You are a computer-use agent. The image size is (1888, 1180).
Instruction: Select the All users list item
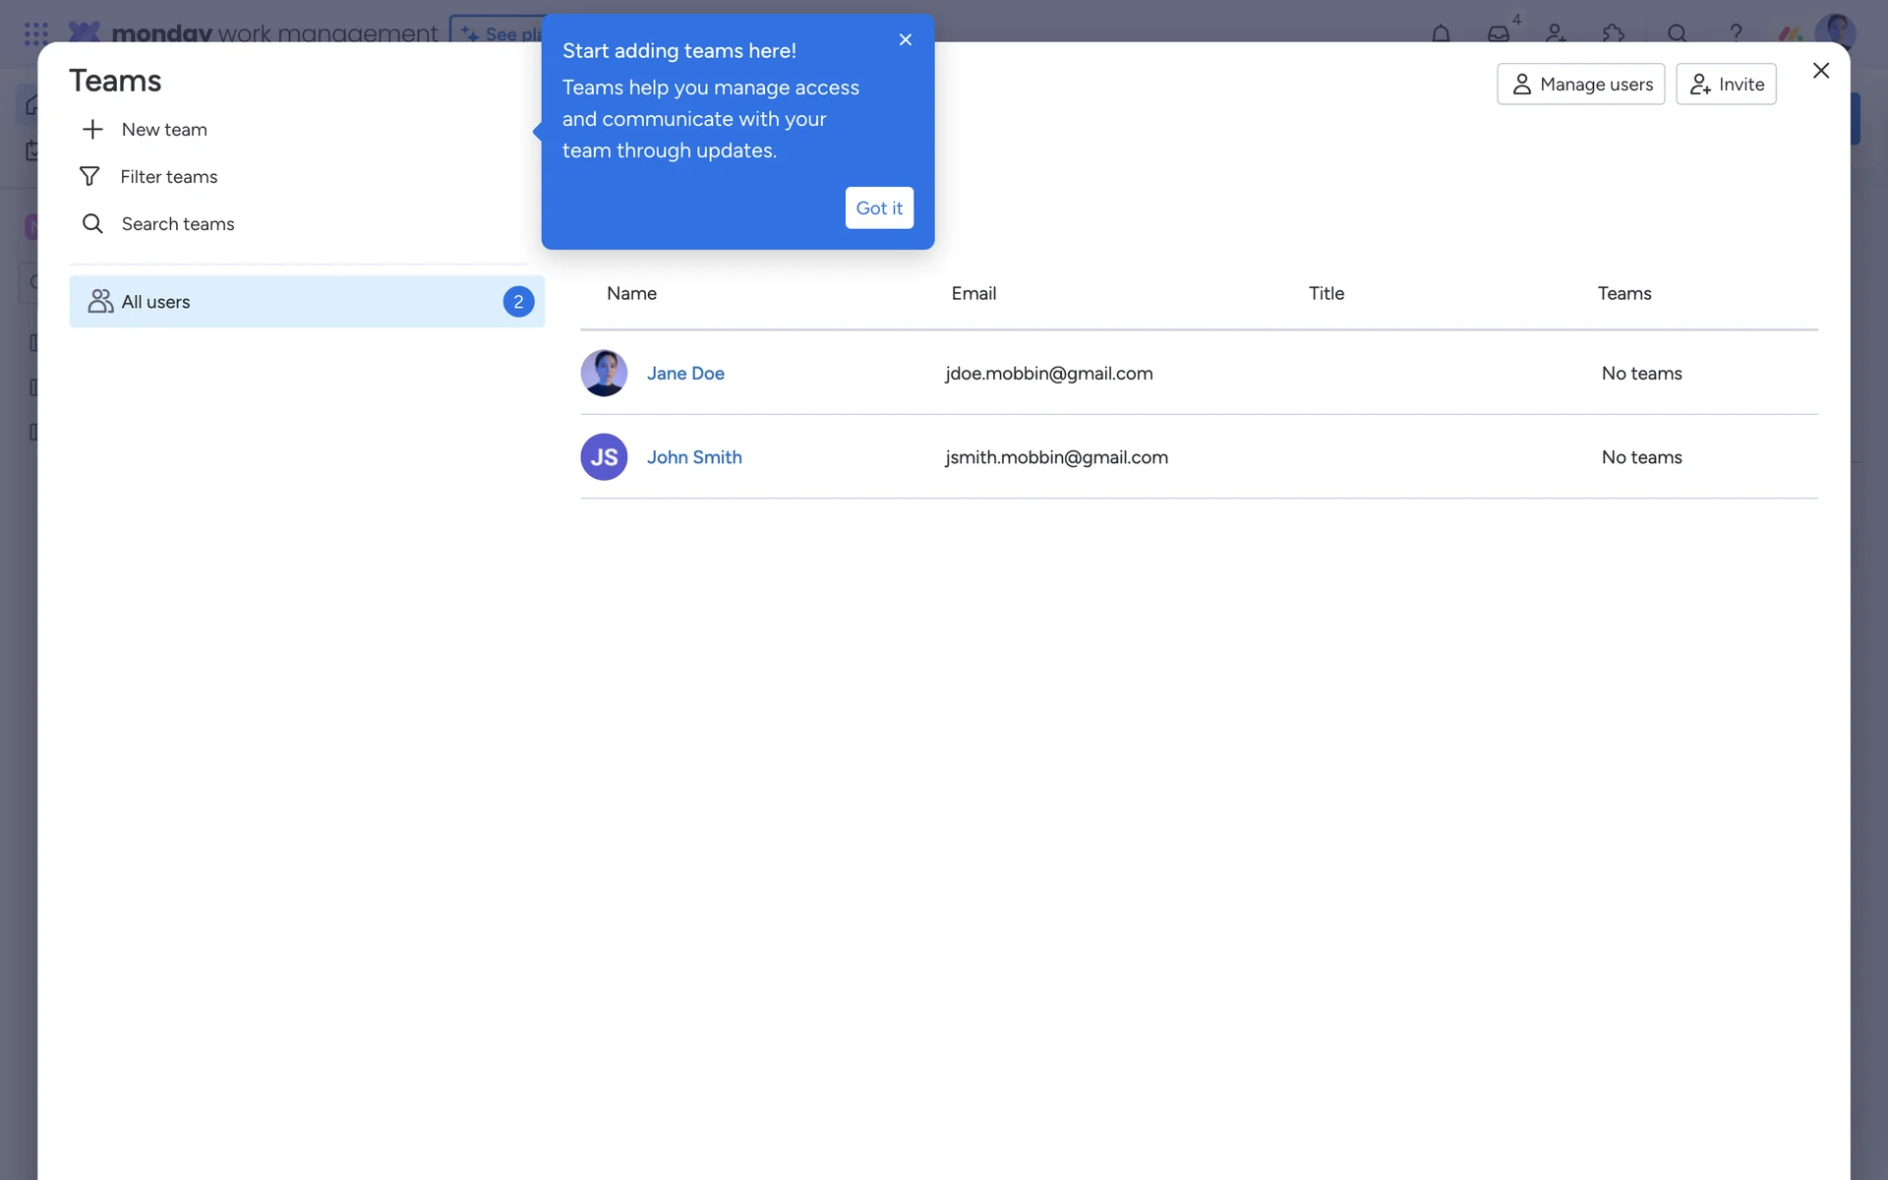coord(307,302)
